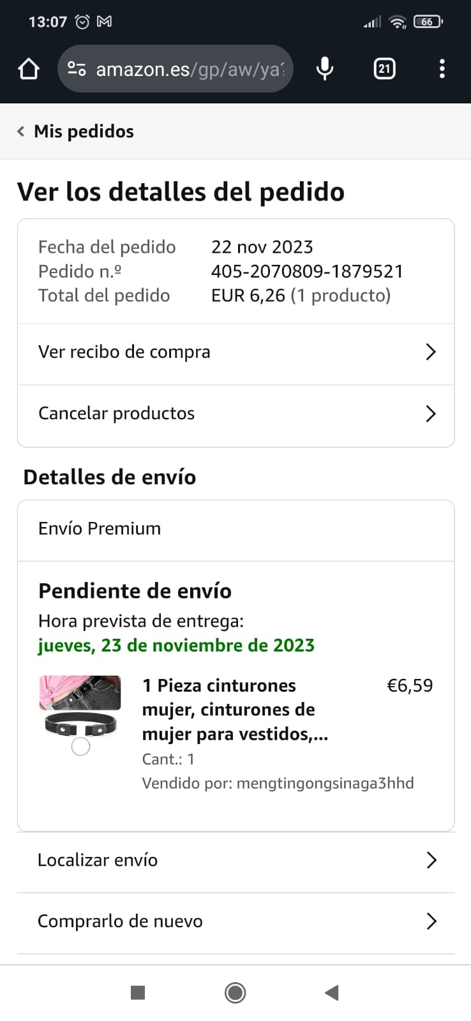Open Localizar envío tracking
471x1021 pixels.
[x=98, y=860]
